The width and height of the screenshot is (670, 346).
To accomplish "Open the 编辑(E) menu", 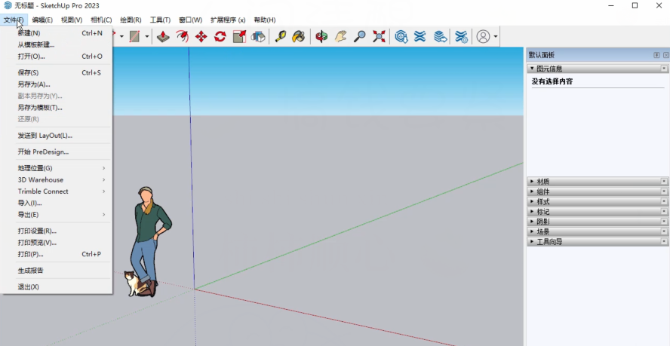I will click(x=42, y=20).
